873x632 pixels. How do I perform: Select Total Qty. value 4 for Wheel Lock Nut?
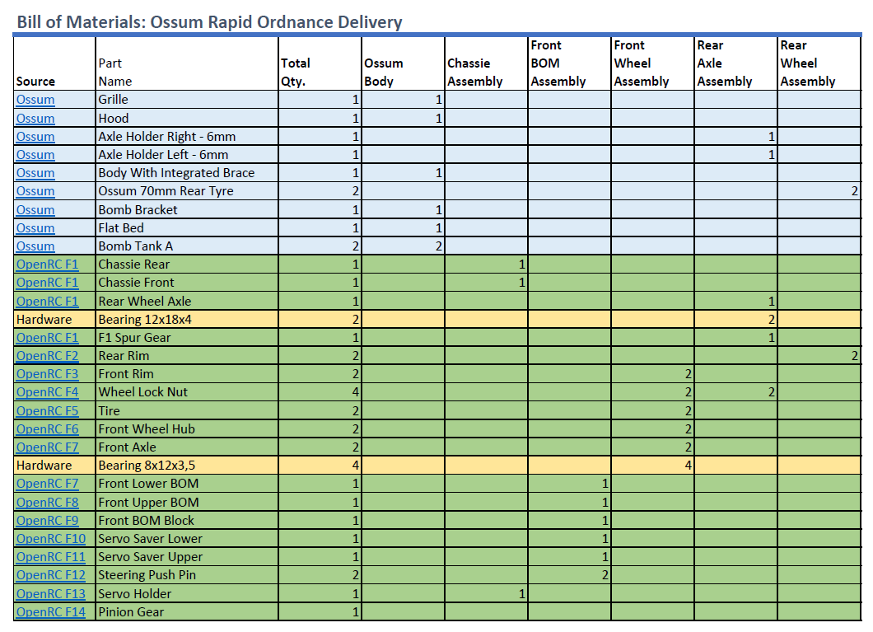pyautogui.click(x=320, y=392)
